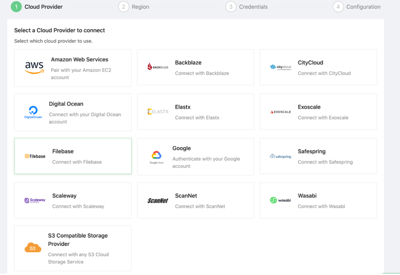Click "Authenticate with your Google account" text
Image resolution: width=400 pixels, height=275 pixels.
point(206,163)
